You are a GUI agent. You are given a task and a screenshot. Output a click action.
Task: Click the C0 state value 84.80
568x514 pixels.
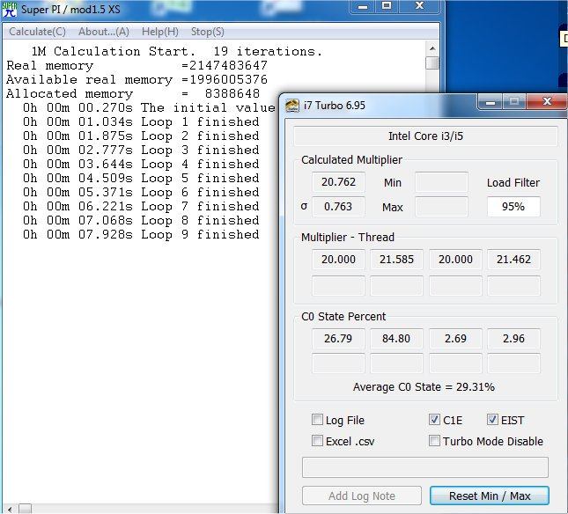click(396, 339)
